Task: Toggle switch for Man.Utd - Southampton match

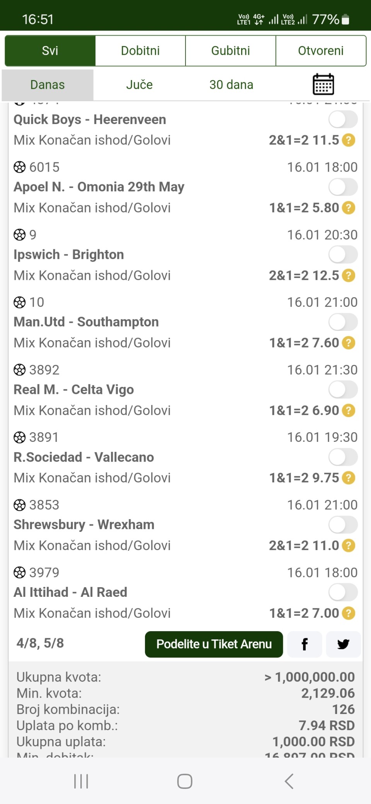Action: [x=343, y=322]
